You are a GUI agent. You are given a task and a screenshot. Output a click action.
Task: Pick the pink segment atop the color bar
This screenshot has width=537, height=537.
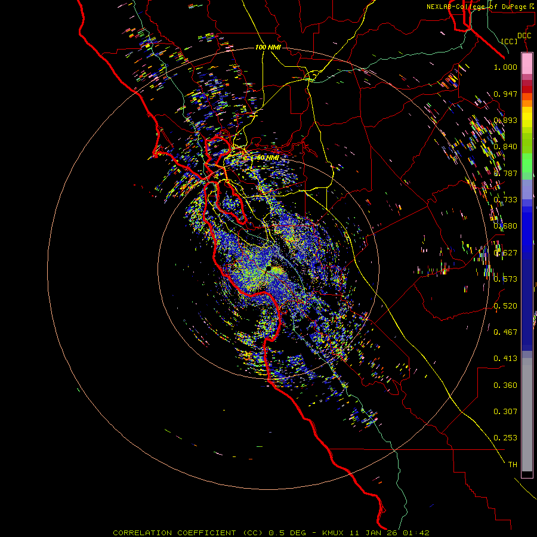coord(527,63)
